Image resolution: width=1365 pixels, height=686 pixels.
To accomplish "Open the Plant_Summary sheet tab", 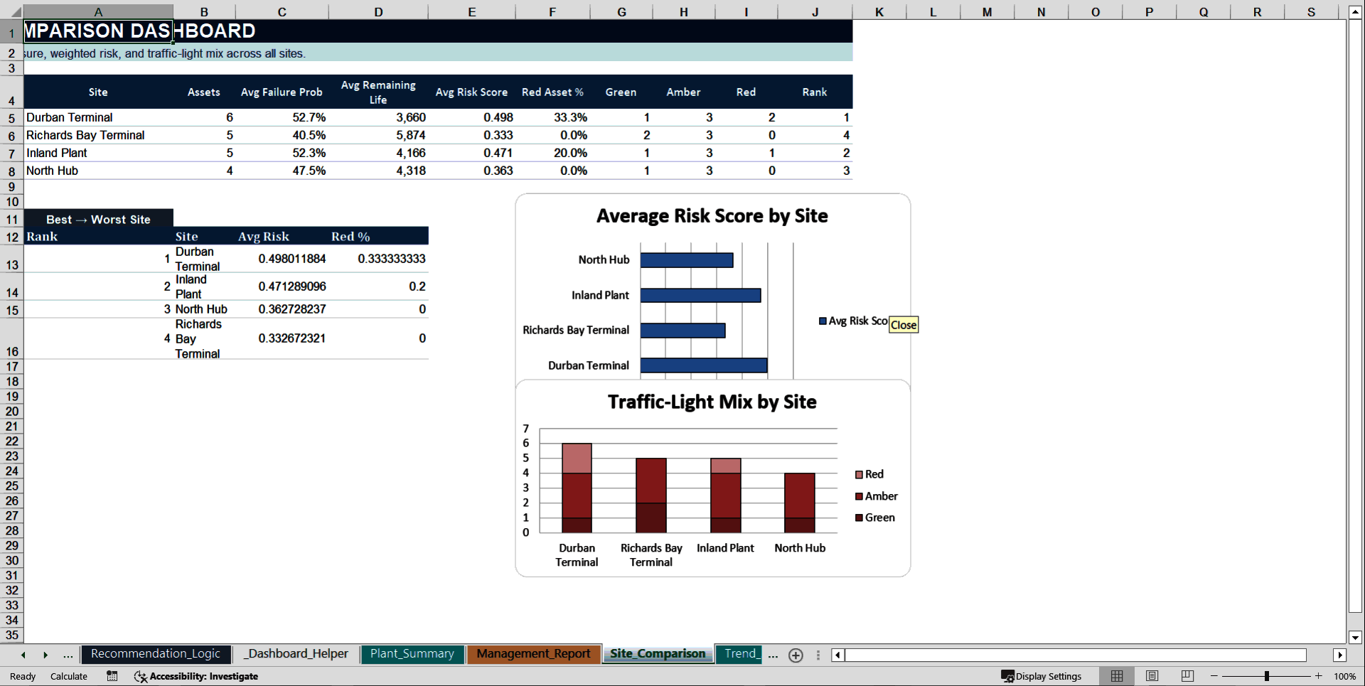I will pyautogui.click(x=412, y=654).
